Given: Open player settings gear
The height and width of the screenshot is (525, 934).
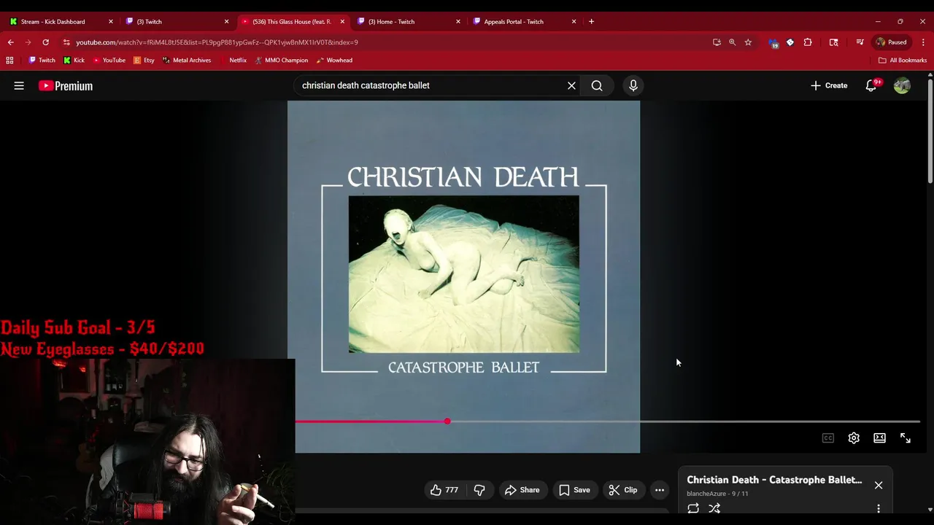Looking at the screenshot, I should [x=854, y=438].
